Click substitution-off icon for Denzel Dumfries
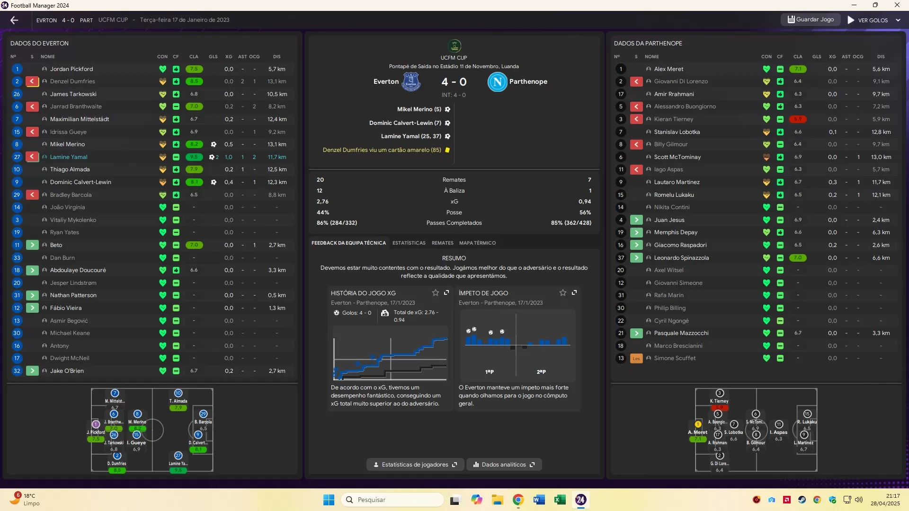This screenshot has height=511, width=909. 32,81
